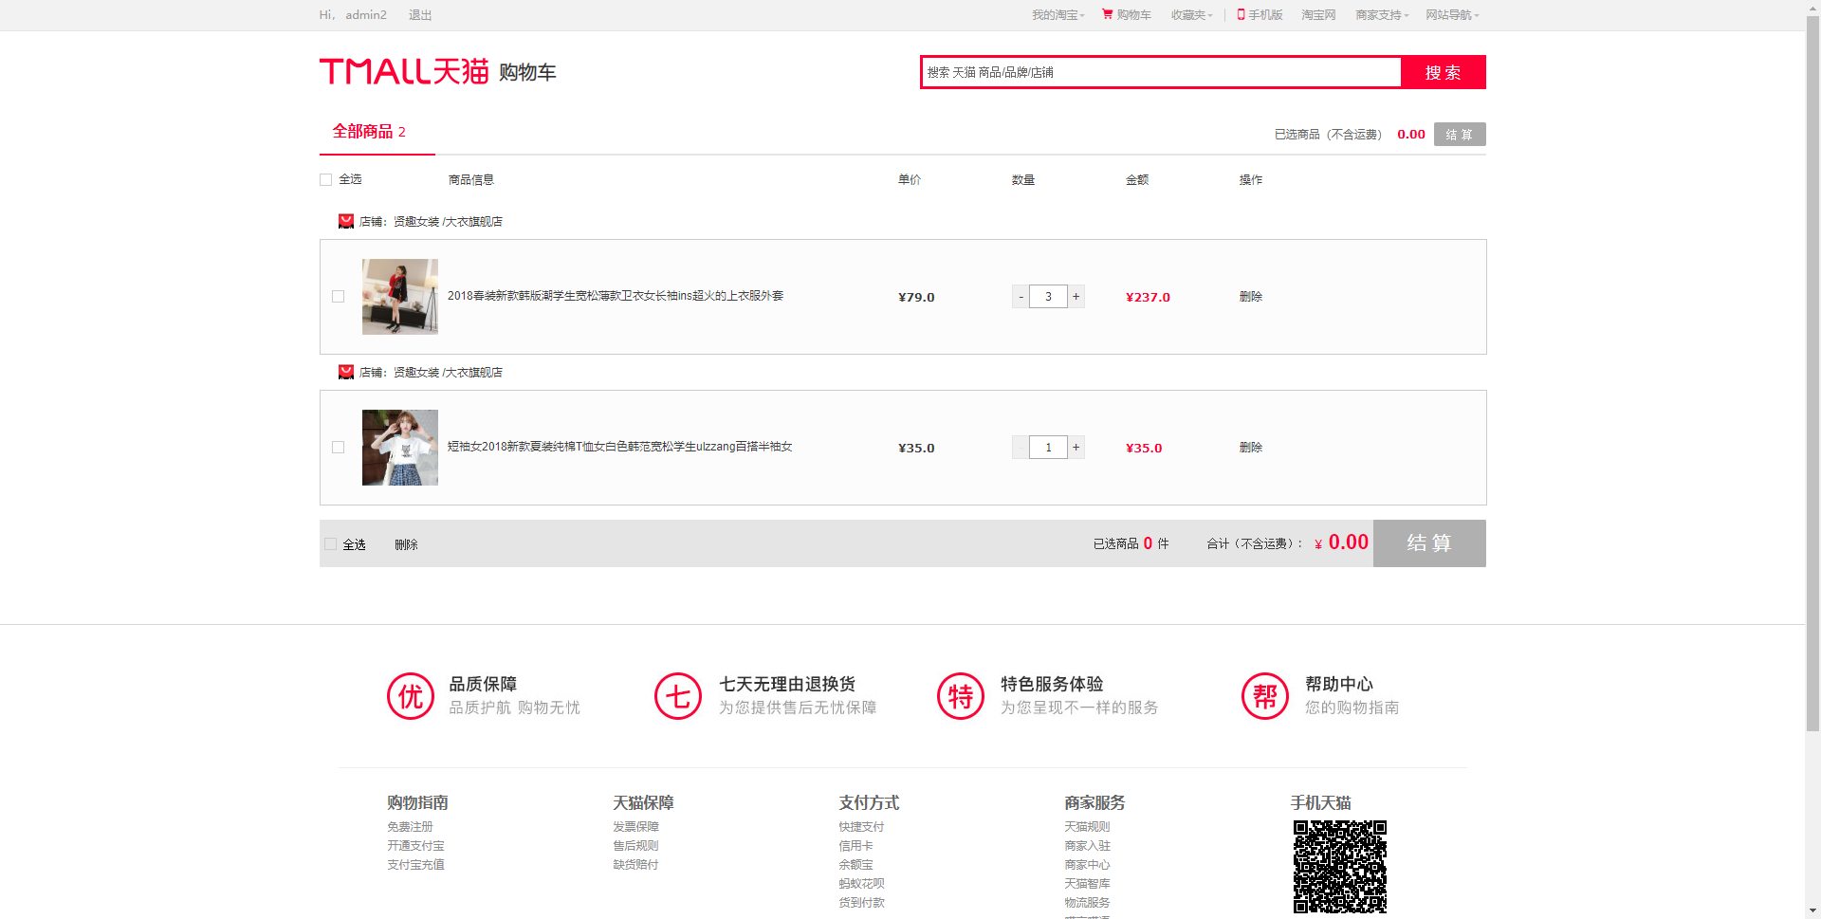Click 删除 in the bottom bar

click(406, 544)
